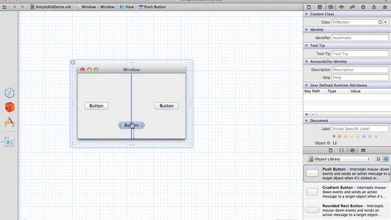This screenshot has height=220, width=391.
Task: Pick the red label color swatch
Action: pos(340,136)
